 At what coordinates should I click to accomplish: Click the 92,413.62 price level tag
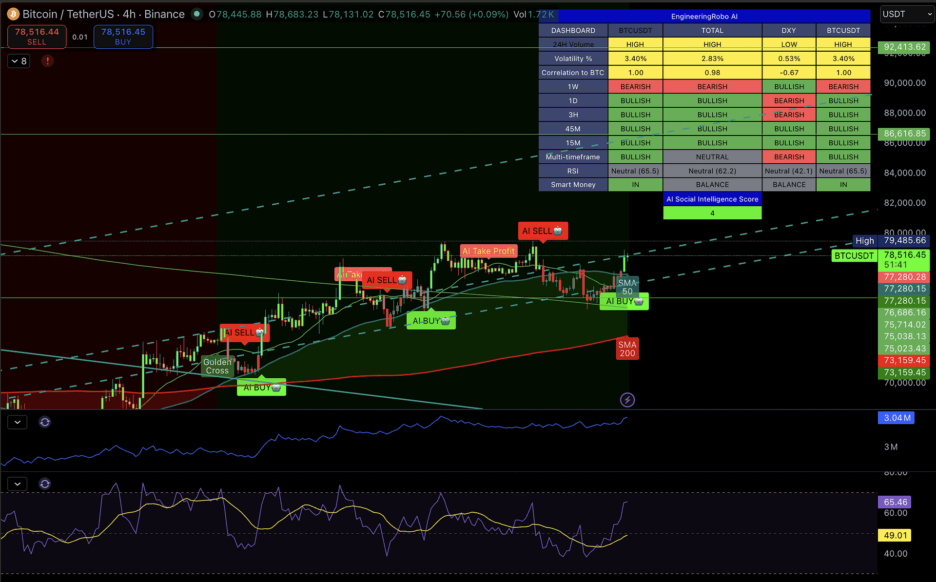click(x=904, y=47)
